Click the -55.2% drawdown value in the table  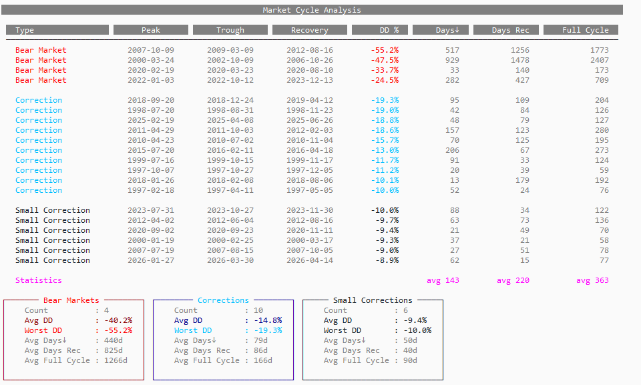tap(385, 50)
